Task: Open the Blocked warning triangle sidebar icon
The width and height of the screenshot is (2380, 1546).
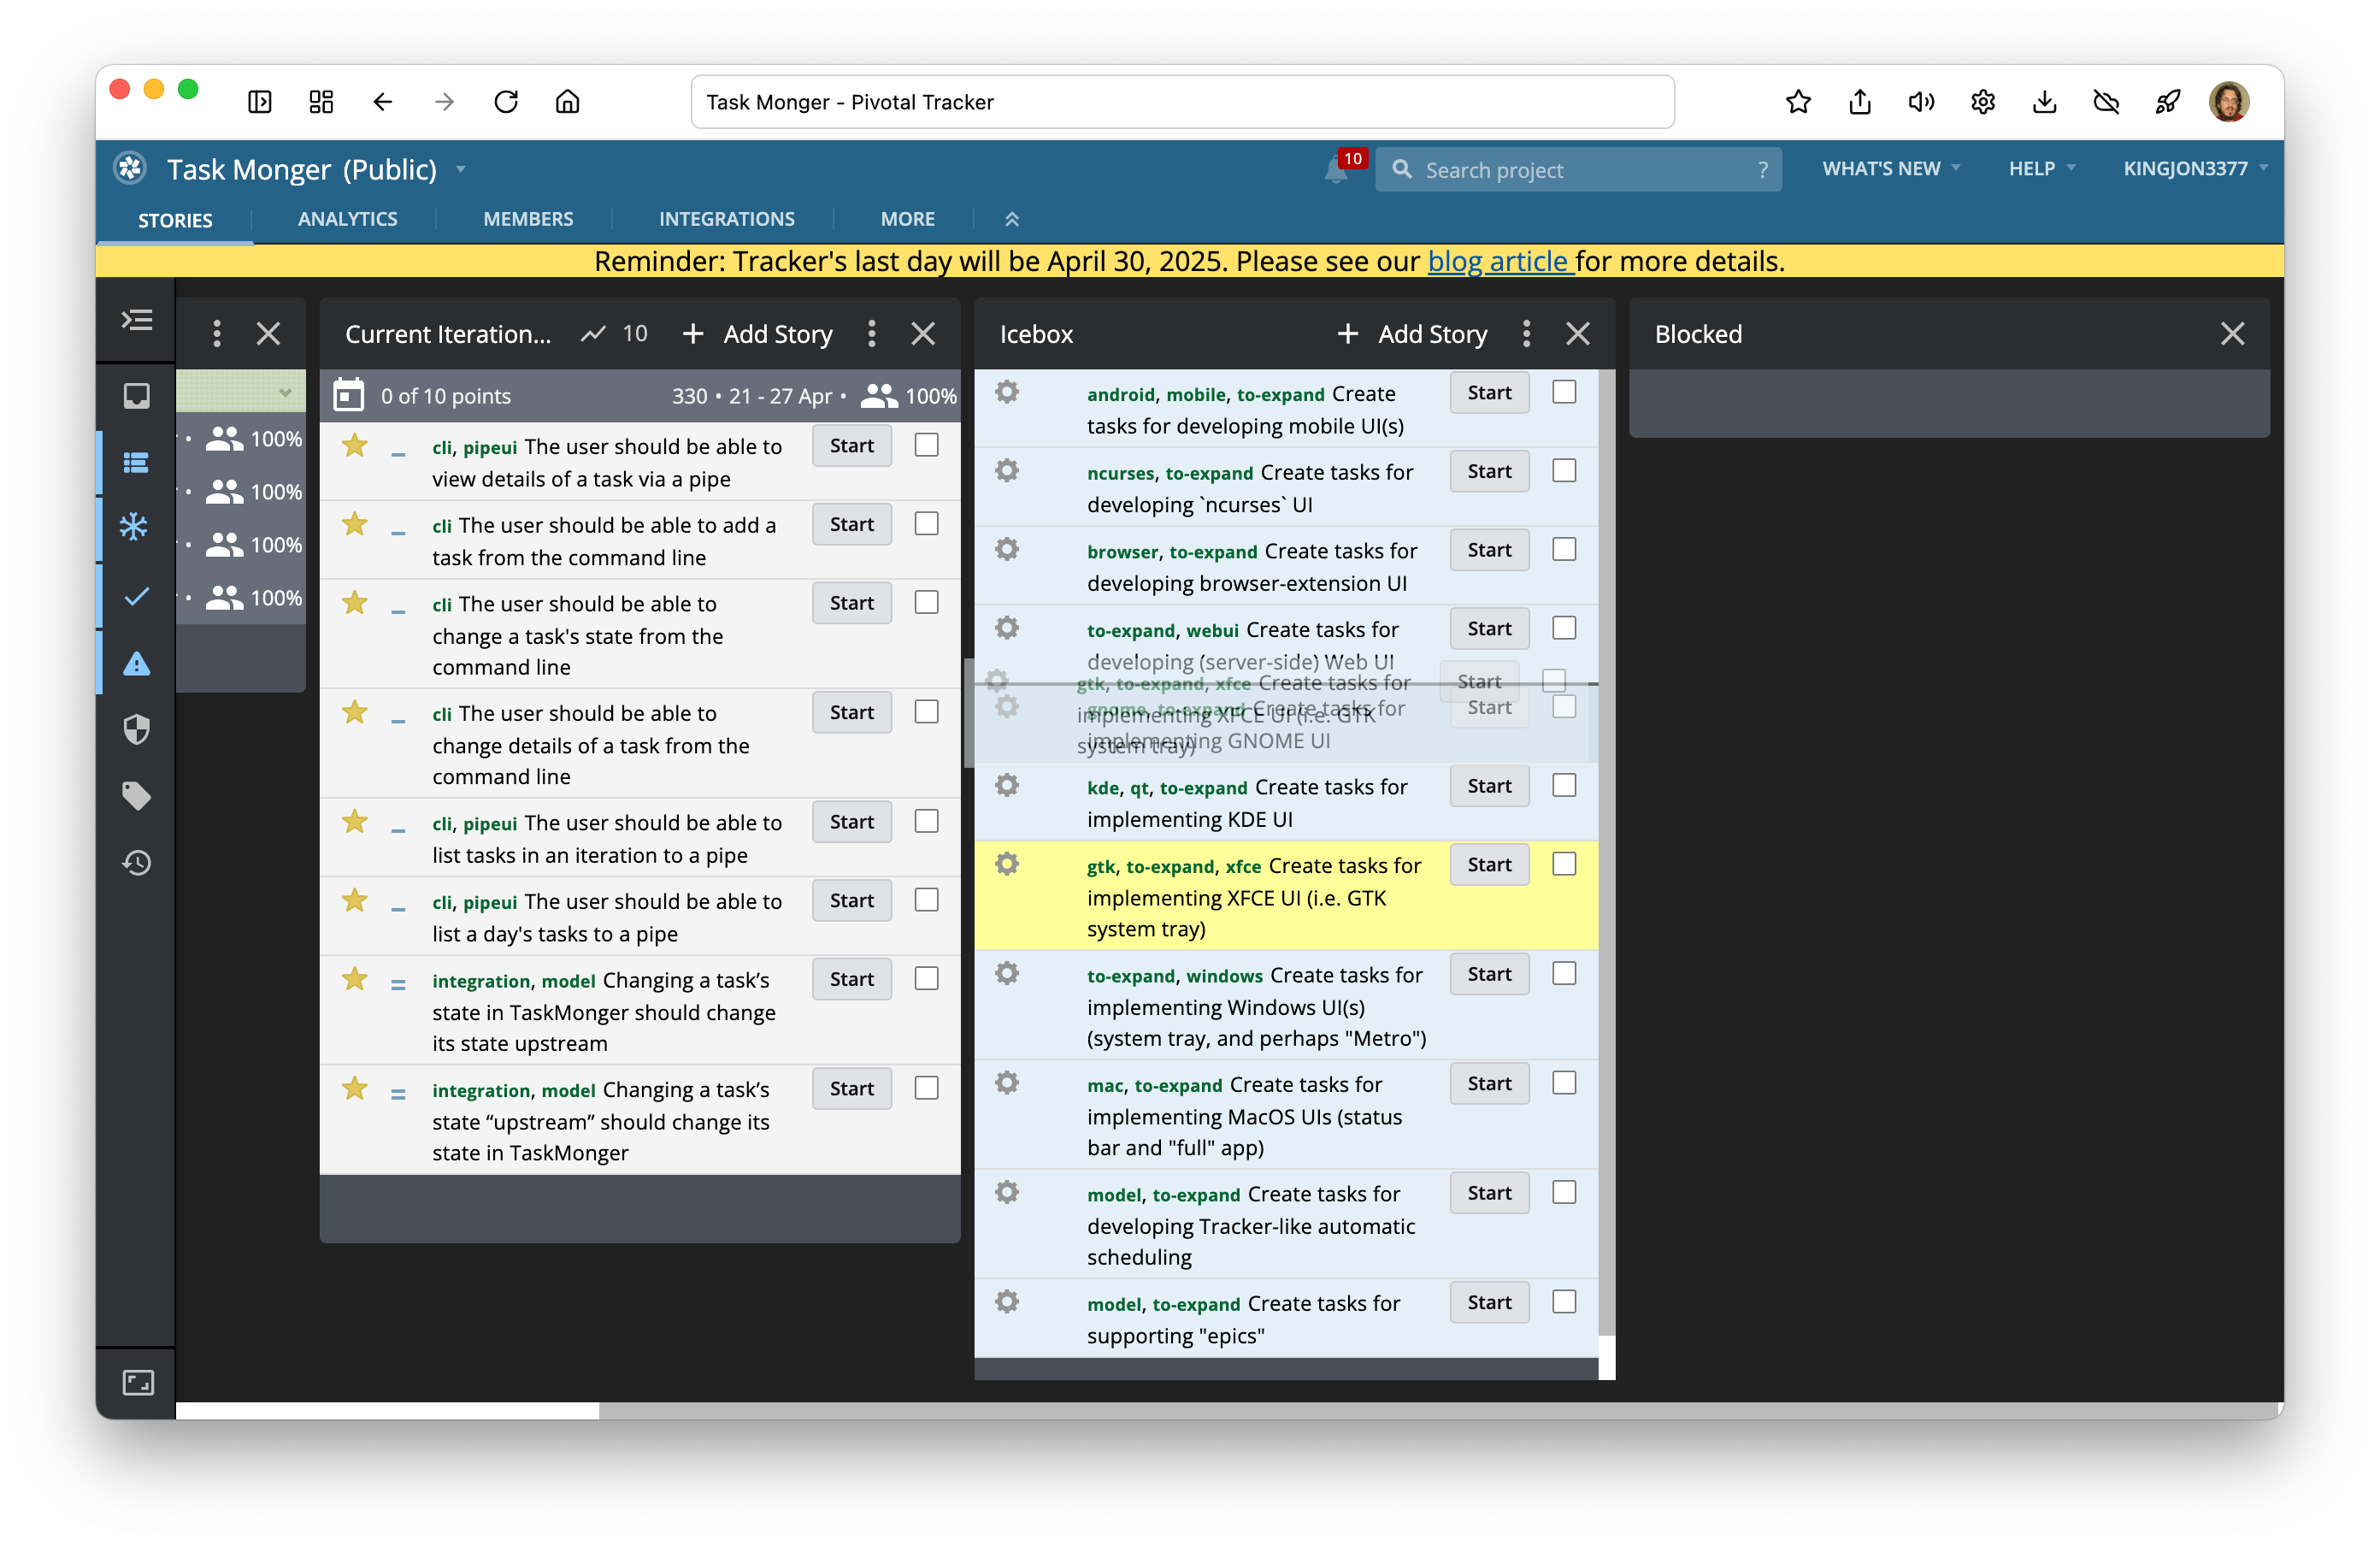Action: pyautogui.click(x=136, y=663)
